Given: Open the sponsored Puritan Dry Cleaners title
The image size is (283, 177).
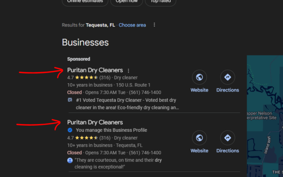Looking at the screenshot, I should (x=95, y=70).
